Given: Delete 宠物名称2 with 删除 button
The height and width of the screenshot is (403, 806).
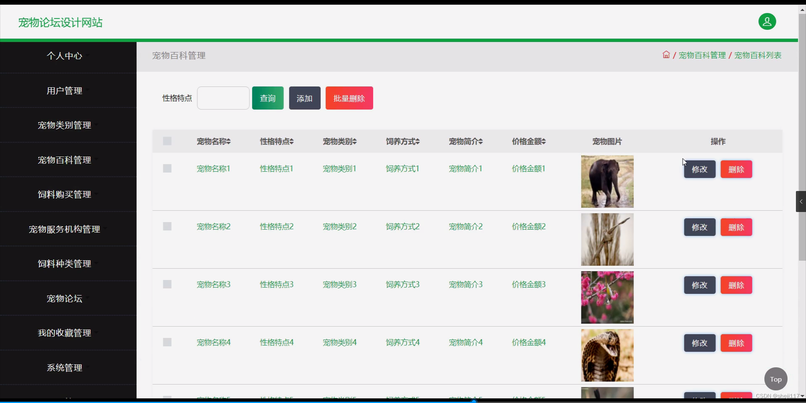Looking at the screenshot, I should tap(736, 227).
